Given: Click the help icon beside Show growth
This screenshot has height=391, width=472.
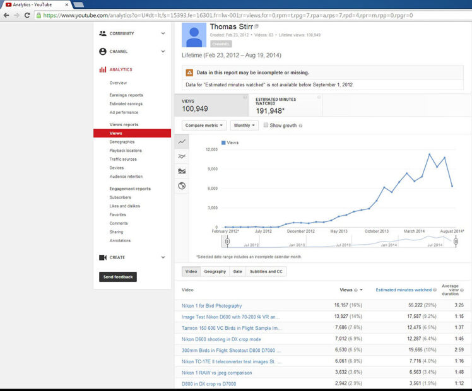Looking at the screenshot, I should [300, 125].
